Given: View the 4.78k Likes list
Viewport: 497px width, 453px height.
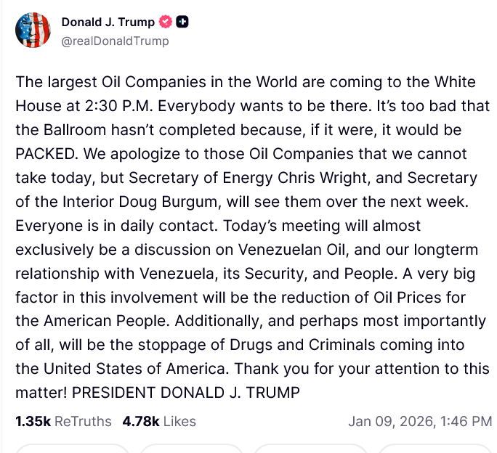Looking at the screenshot, I should (x=159, y=421).
